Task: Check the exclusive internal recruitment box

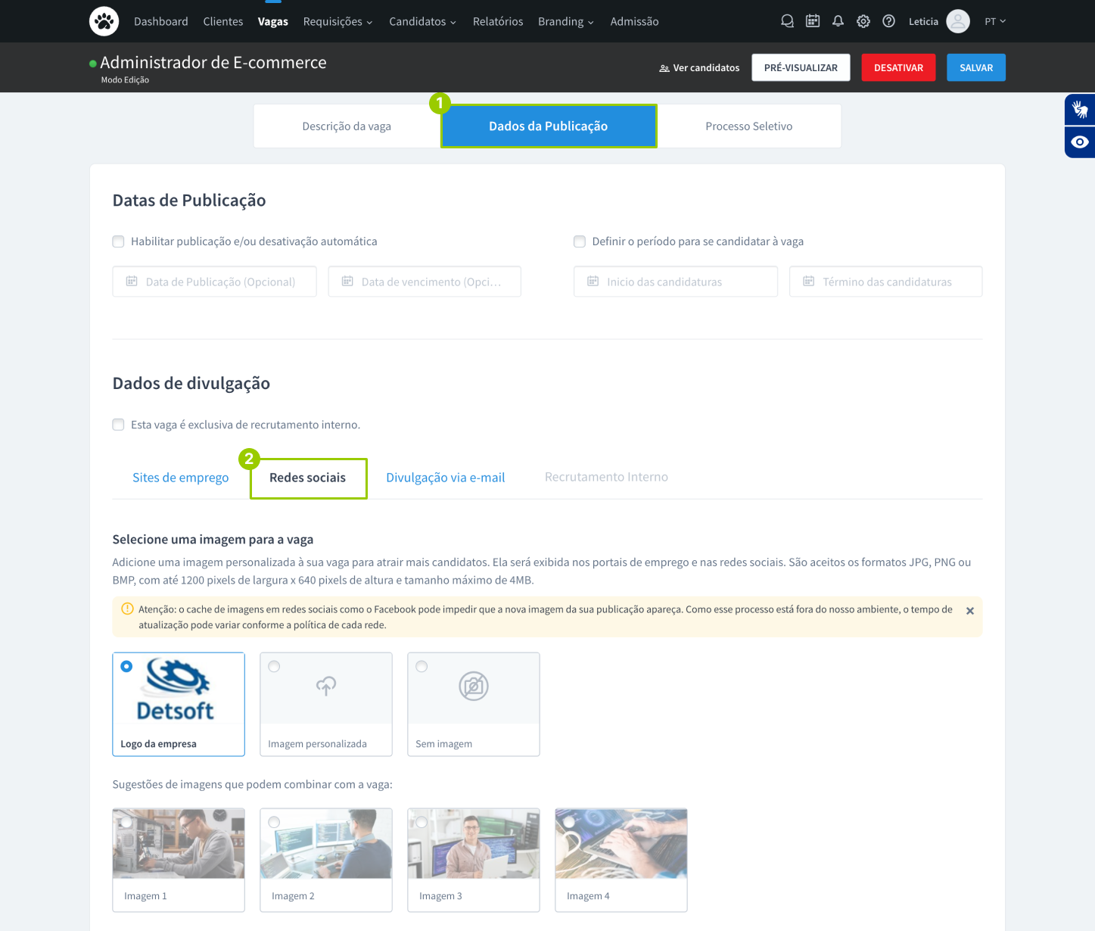Action: [x=118, y=425]
